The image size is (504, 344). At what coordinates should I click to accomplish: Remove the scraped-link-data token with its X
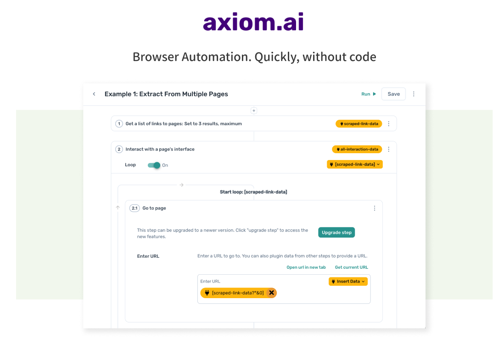point(271,293)
